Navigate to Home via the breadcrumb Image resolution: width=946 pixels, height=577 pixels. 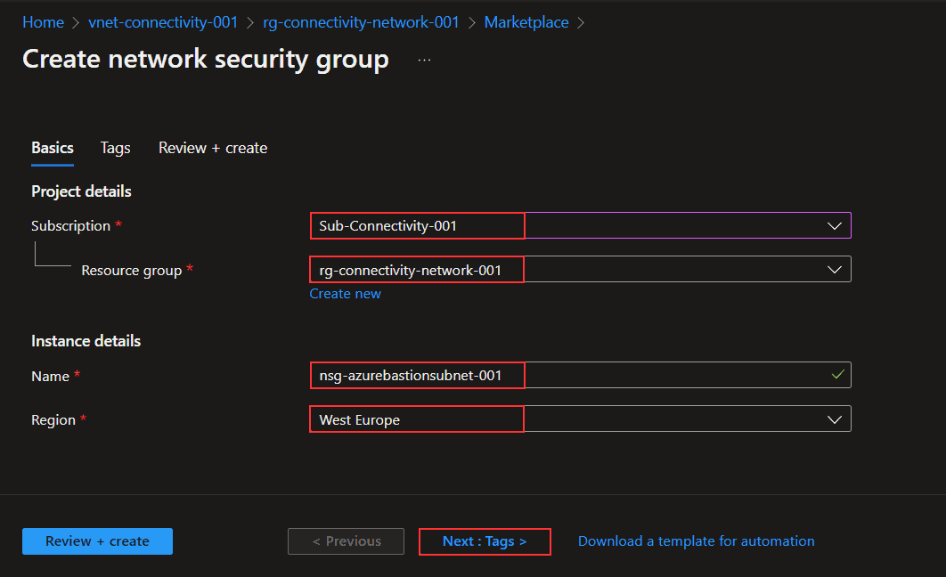click(x=43, y=21)
